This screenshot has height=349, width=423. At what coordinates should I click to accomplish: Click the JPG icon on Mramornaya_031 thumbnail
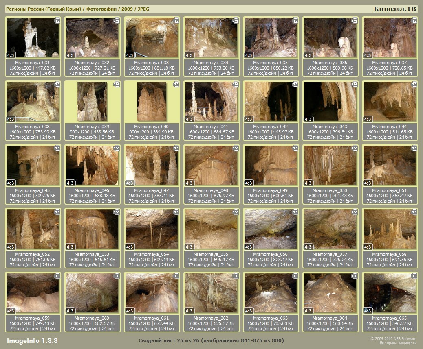click(57, 20)
